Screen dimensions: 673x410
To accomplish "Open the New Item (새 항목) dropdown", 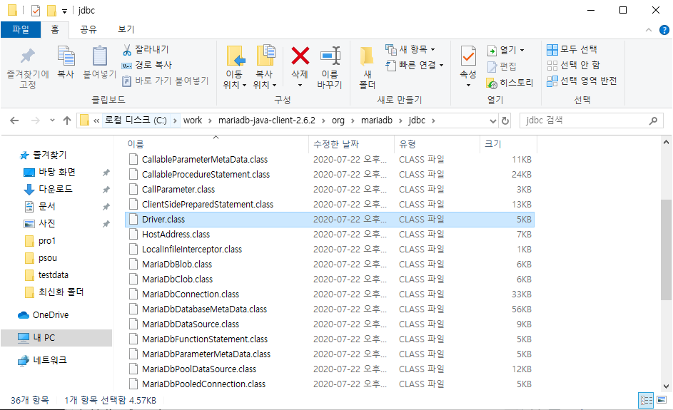I will (410, 49).
